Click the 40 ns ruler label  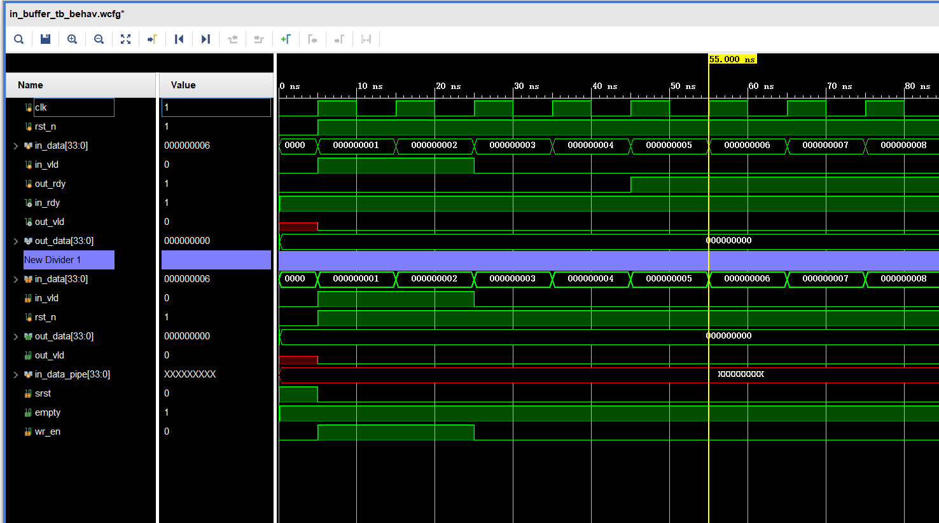(x=604, y=86)
